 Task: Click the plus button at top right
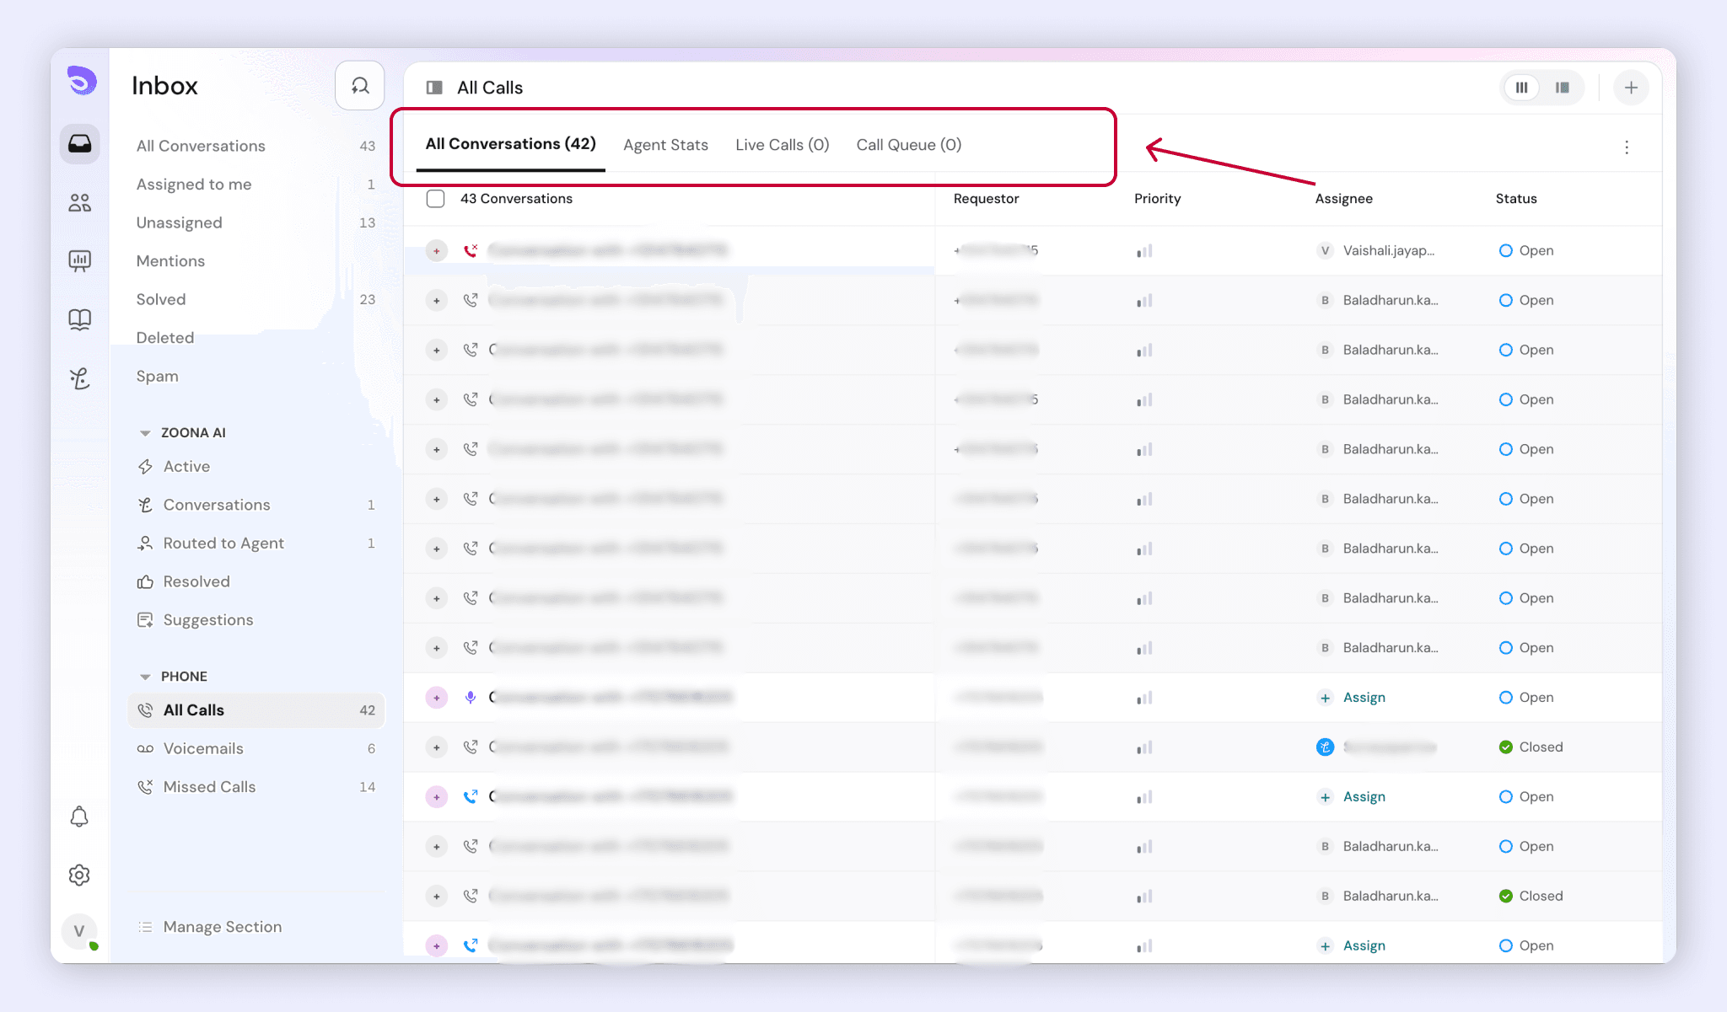1631,88
